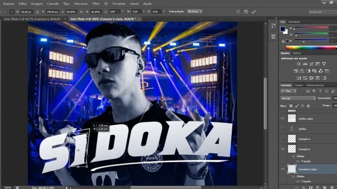The width and height of the screenshot is (337, 189).
Task: Click the foreground color swatch in Cor panel
Action: pos(282,29)
